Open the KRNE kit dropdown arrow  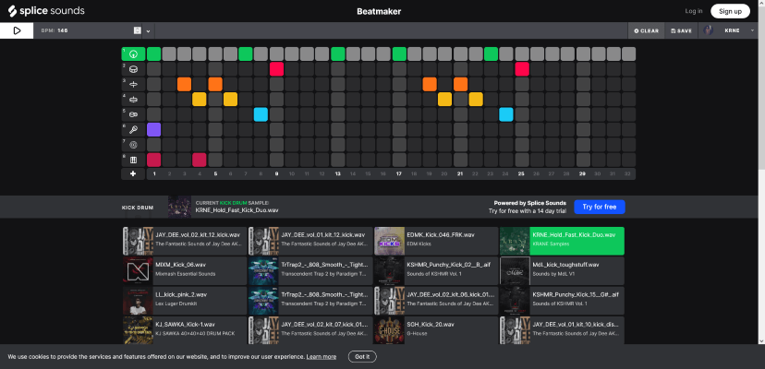point(752,30)
